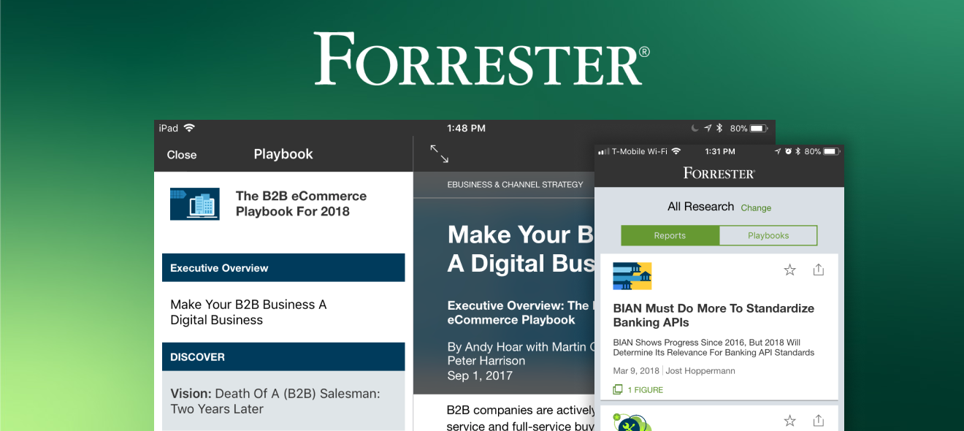Screen dimensions: 964x431
Task: Close the Playbook panel
Action: click(182, 155)
